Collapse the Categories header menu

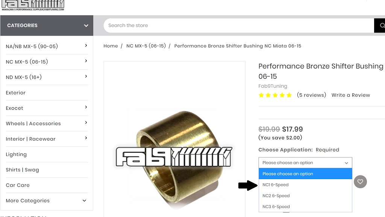[86, 25]
